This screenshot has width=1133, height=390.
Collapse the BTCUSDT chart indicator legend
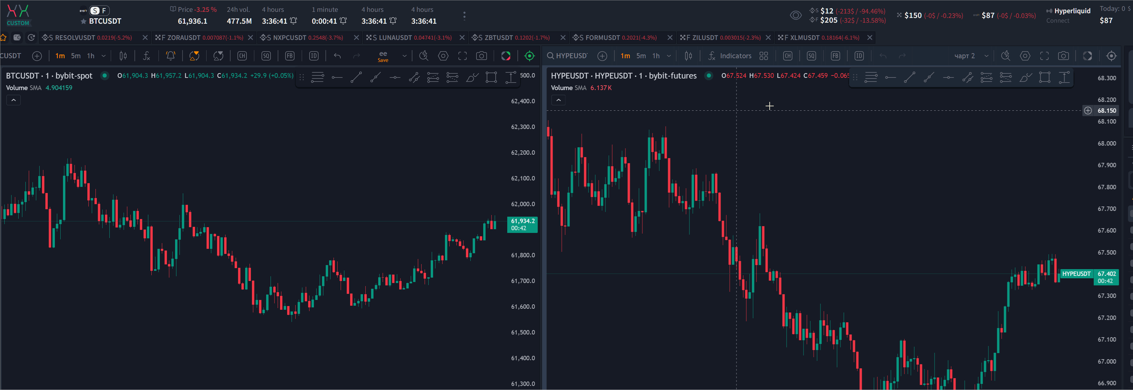pyautogui.click(x=14, y=100)
